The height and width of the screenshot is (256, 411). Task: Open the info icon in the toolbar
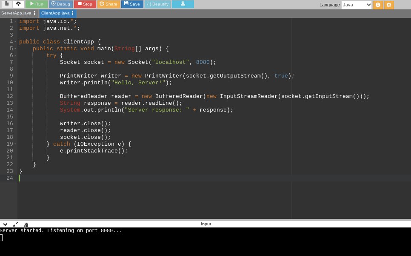378,5
